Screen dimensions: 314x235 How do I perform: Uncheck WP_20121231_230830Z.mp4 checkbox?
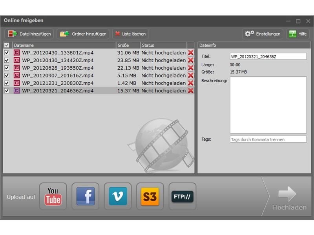7,83
